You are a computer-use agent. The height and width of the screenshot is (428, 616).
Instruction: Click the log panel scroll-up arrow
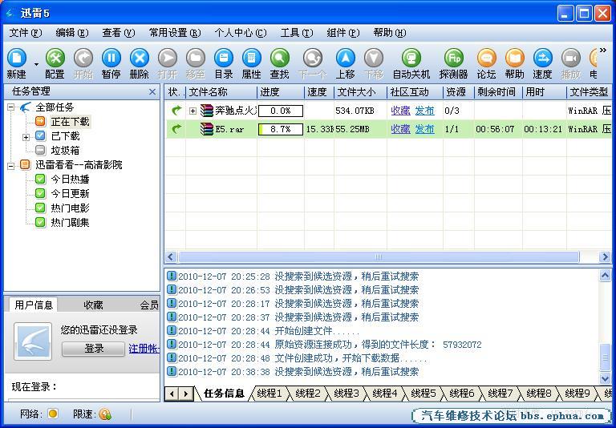606,275
